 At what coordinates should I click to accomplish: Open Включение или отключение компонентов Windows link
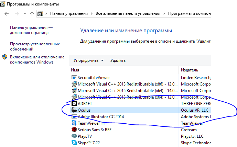point(37,59)
